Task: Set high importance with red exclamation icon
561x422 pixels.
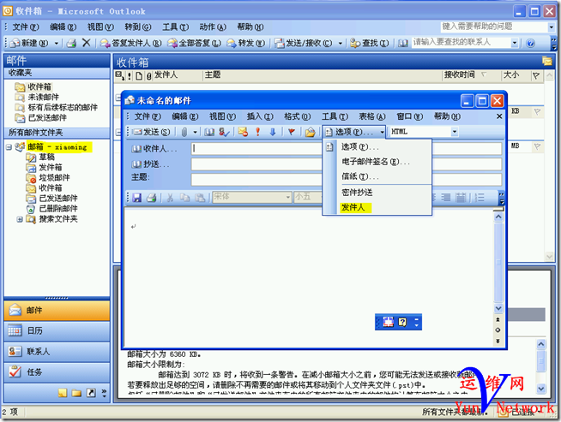Action: coord(257,132)
